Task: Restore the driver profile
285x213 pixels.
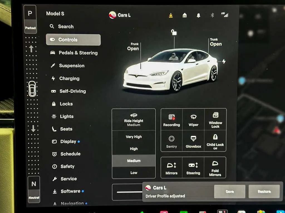Action: pyautogui.click(x=264, y=191)
